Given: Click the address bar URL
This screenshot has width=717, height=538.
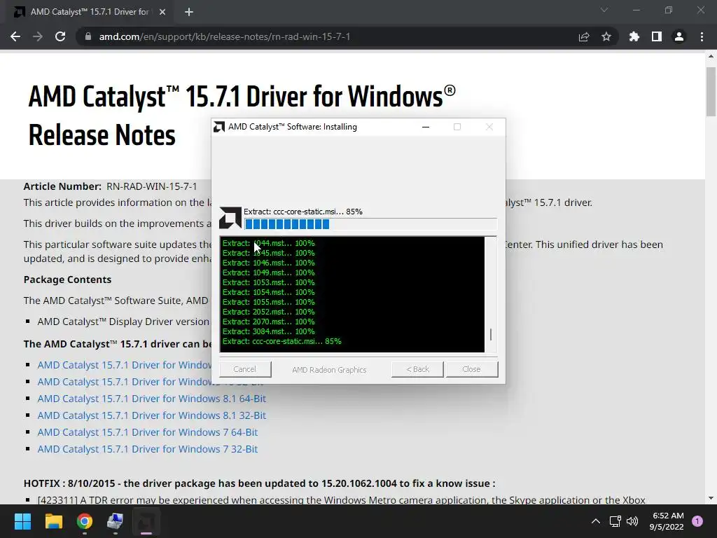Looking at the screenshot, I should [225, 36].
